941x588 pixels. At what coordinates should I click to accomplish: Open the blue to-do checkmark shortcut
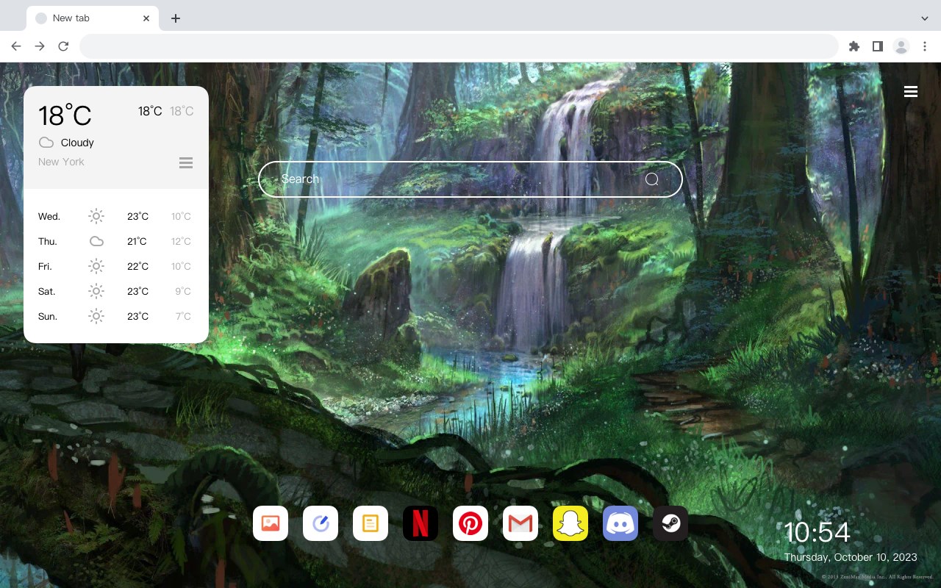pyautogui.click(x=321, y=523)
